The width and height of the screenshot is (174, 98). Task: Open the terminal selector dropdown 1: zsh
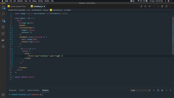(x=140, y=90)
